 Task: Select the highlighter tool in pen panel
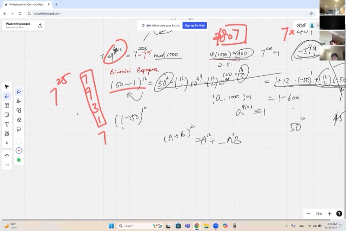(19, 101)
